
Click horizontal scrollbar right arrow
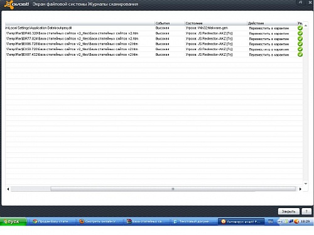click(300, 189)
